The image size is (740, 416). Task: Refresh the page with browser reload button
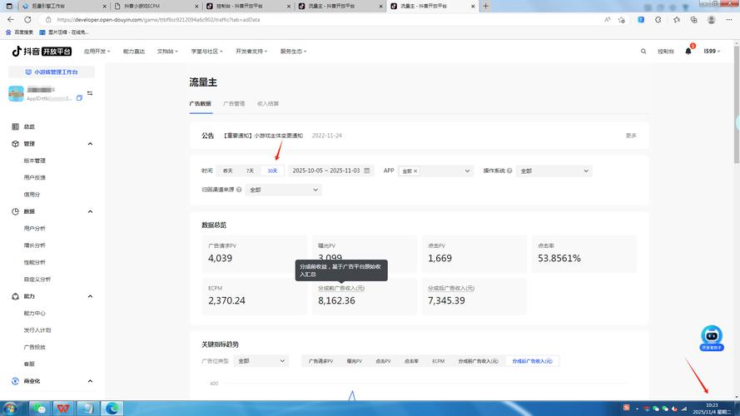tap(27, 19)
